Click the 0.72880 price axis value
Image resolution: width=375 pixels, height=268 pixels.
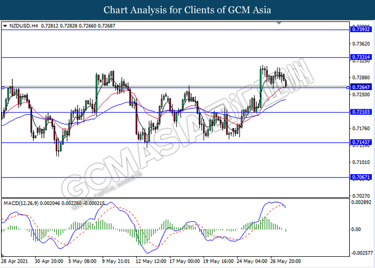[361, 78]
